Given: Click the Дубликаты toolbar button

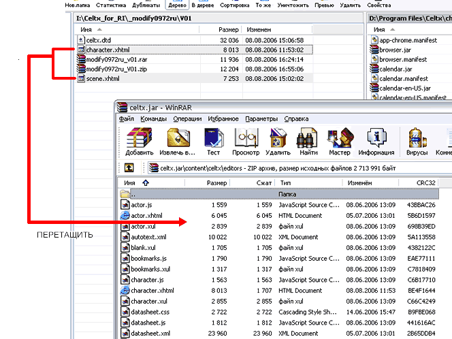Looking at the screenshot, I should click(146, 5).
